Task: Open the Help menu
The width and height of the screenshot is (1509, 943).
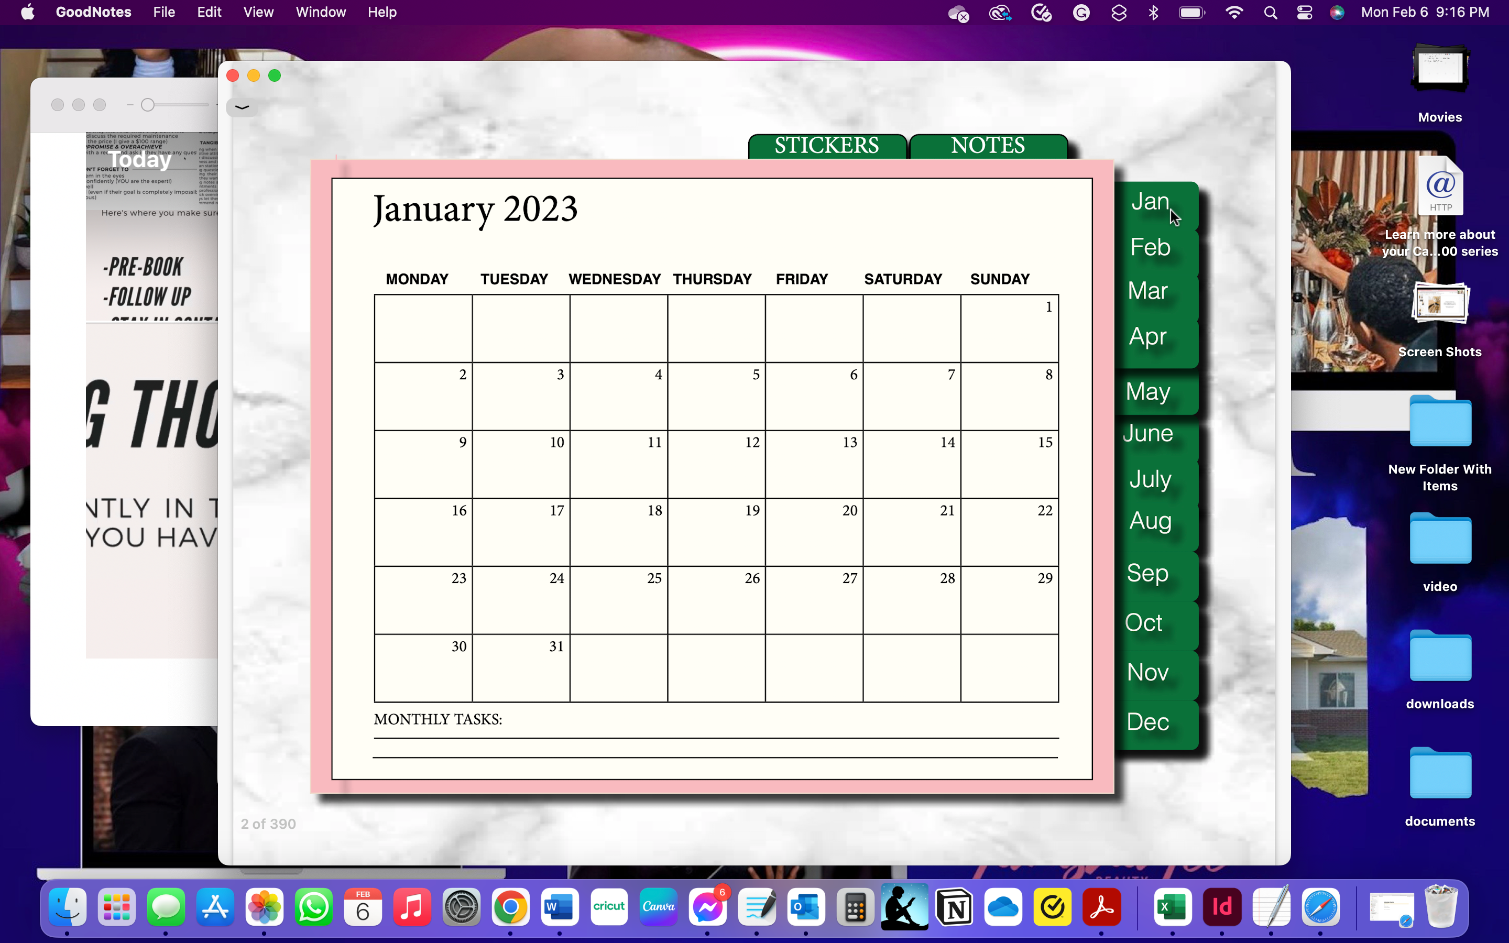Action: click(x=381, y=12)
